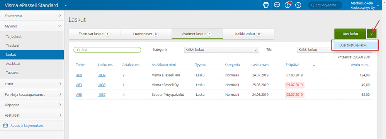Screen dimensions: 386x139
Task: Click the help question mark icon
Action: (x=298, y=5)
